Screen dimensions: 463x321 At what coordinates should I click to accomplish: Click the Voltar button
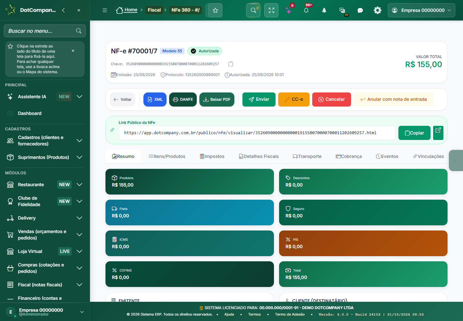click(x=123, y=100)
